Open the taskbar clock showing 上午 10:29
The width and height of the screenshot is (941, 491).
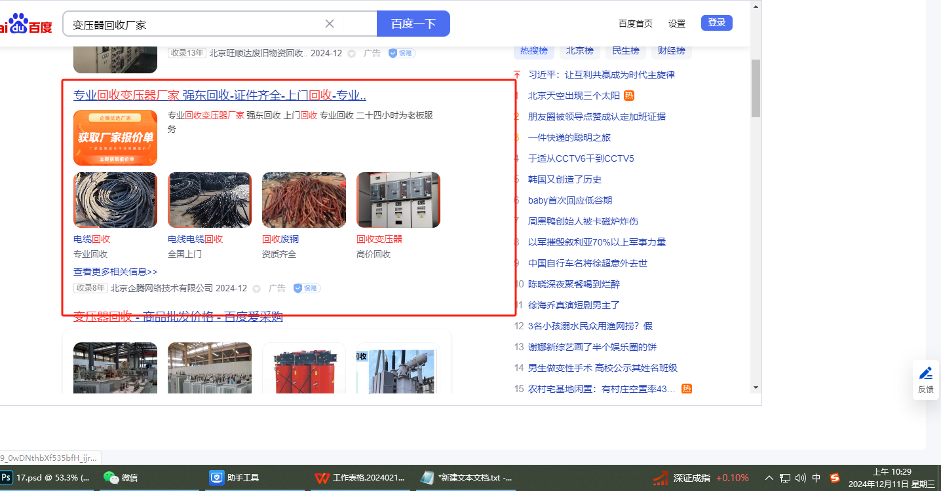point(891,478)
